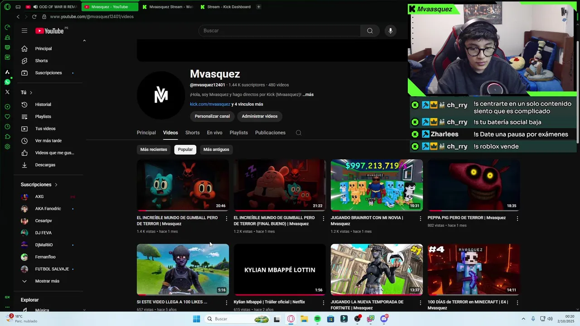
Task: Open Opera sidebar bookmarks heart icon
Action: pos(7,116)
